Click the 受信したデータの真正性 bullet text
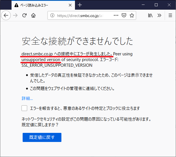 (x=91, y=78)
